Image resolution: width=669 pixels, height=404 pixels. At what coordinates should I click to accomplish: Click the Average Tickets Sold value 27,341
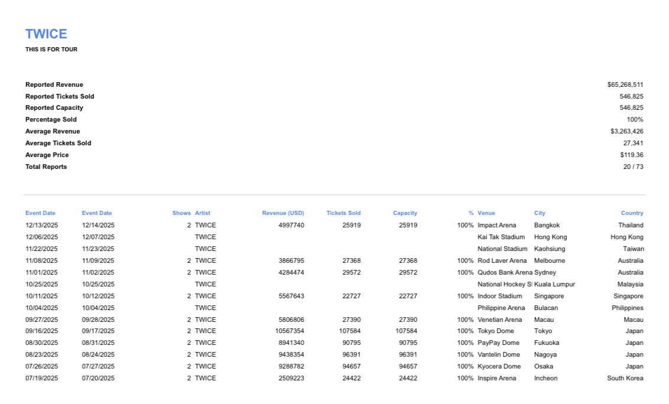633,143
